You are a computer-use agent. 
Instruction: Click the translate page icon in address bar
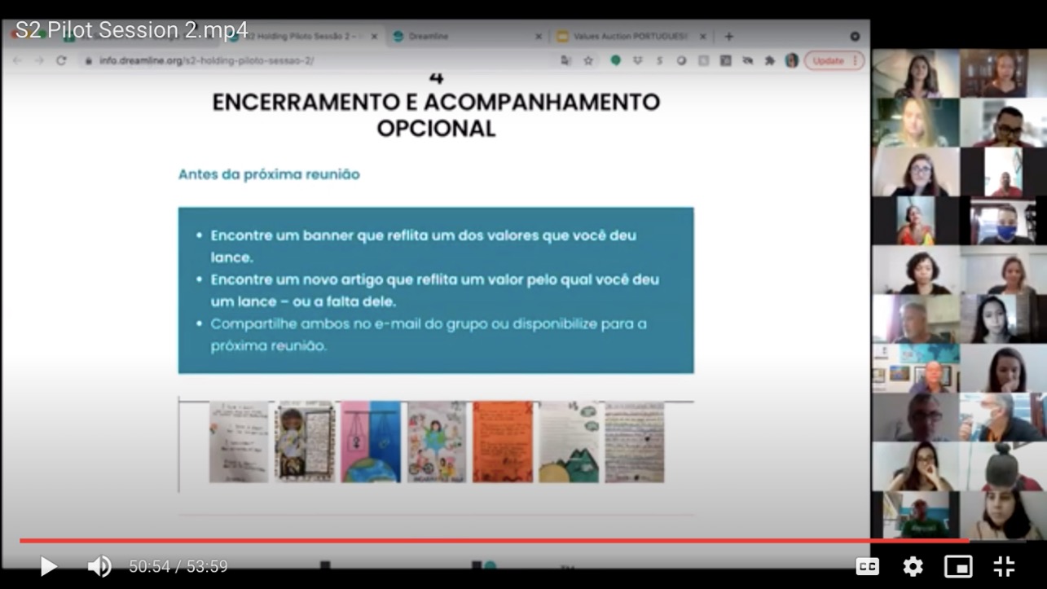[x=565, y=60]
